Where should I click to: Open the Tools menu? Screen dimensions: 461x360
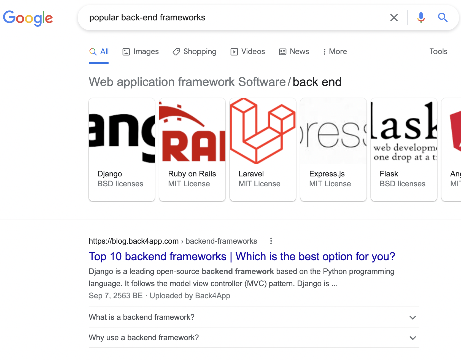tap(438, 52)
